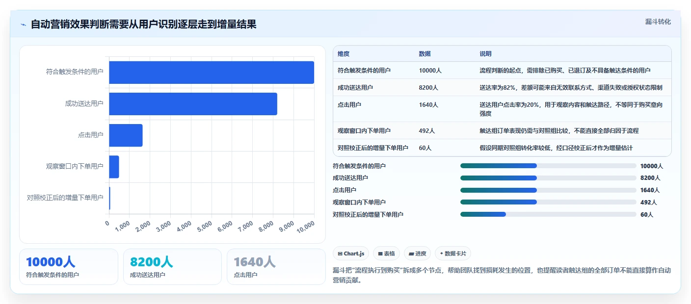Click table cell 点击用户

(349, 105)
